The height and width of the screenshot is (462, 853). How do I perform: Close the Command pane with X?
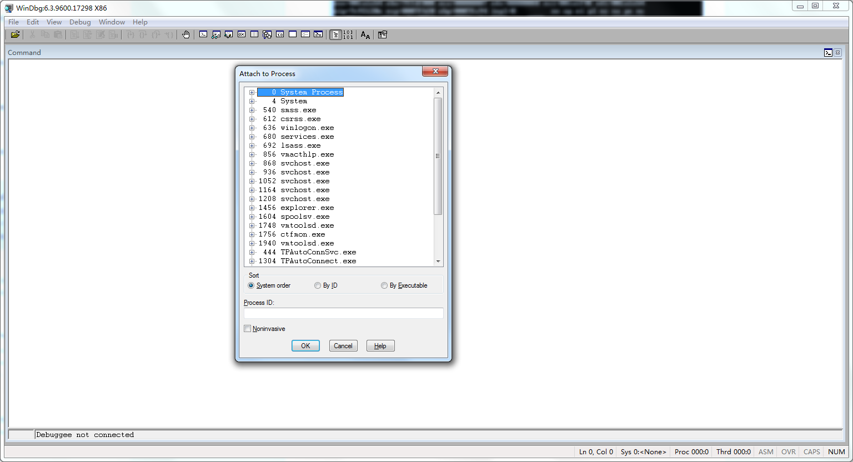pyautogui.click(x=837, y=53)
